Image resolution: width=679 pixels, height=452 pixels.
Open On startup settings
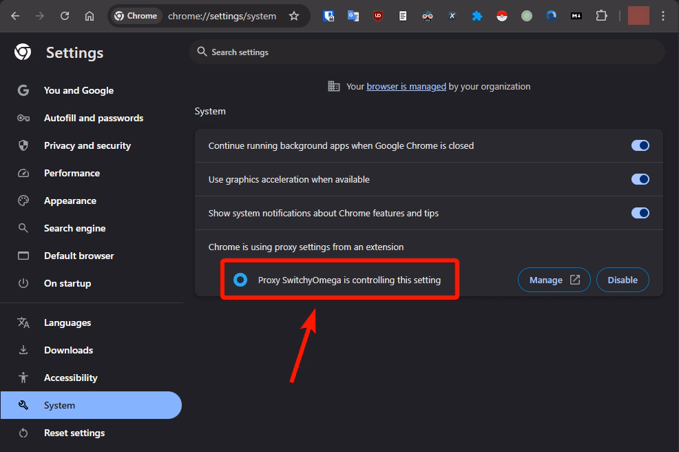(x=91, y=283)
